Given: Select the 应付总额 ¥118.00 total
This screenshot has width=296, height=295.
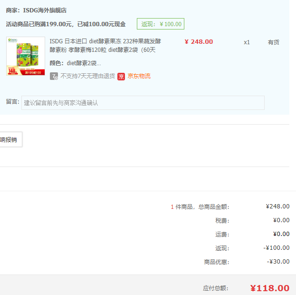Looking at the screenshot, I should (270, 288).
